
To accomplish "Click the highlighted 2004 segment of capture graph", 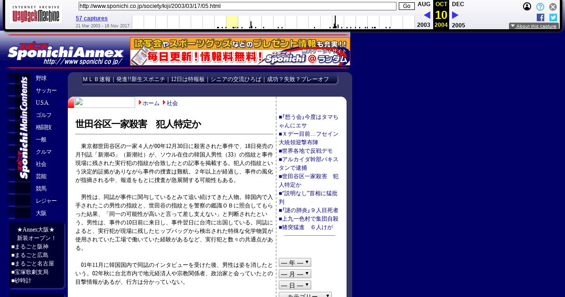I will [x=232, y=22].
